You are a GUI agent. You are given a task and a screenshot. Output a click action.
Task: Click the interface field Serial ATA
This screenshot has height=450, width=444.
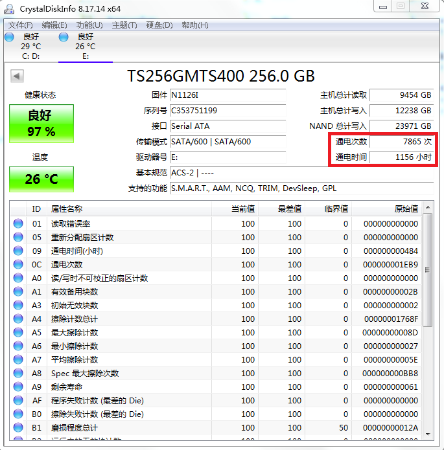pos(228,126)
